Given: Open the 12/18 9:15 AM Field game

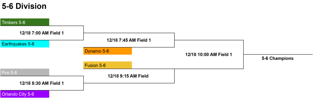Looking at the screenshot, I should [x=128, y=76].
